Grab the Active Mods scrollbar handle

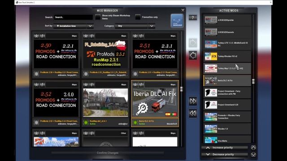click(253, 81)
